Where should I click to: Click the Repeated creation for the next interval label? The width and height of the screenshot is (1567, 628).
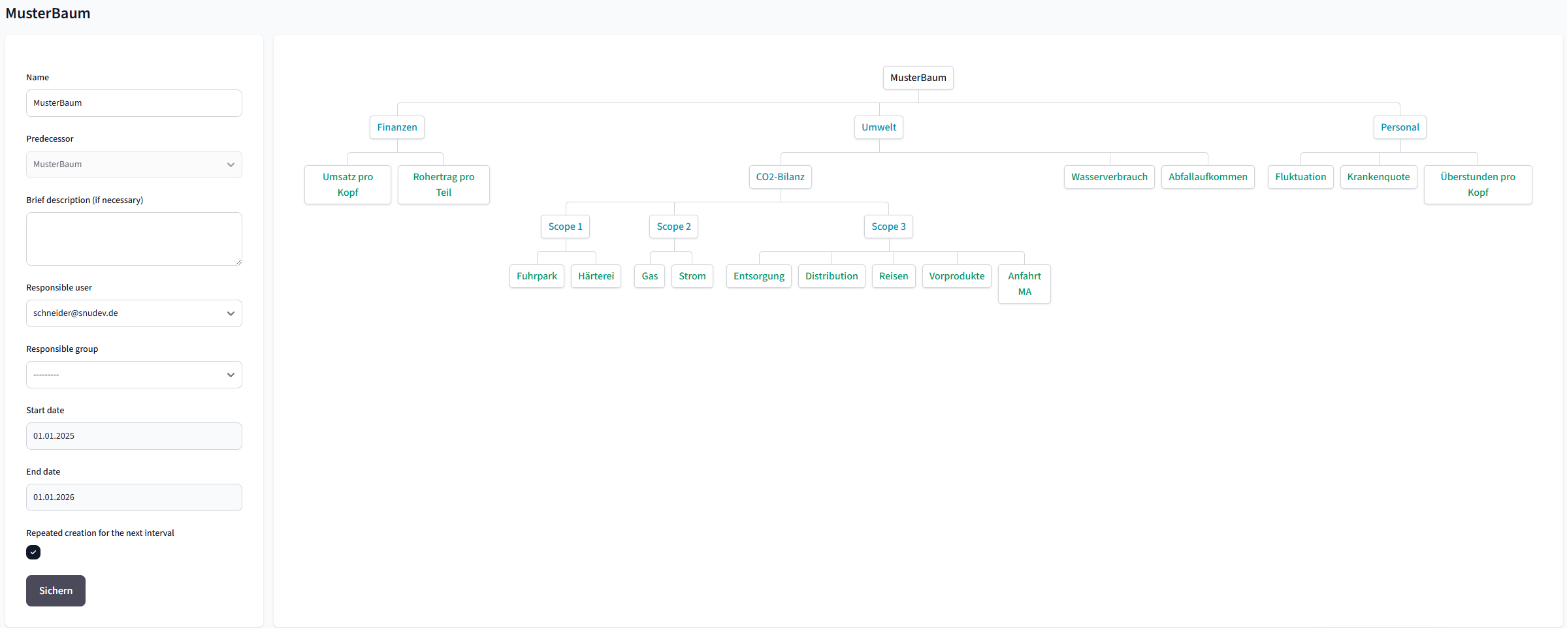100,533
